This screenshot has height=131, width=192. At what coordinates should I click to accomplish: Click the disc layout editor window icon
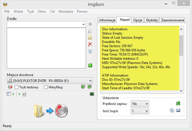pyautogui.click(x=8, y=94)
